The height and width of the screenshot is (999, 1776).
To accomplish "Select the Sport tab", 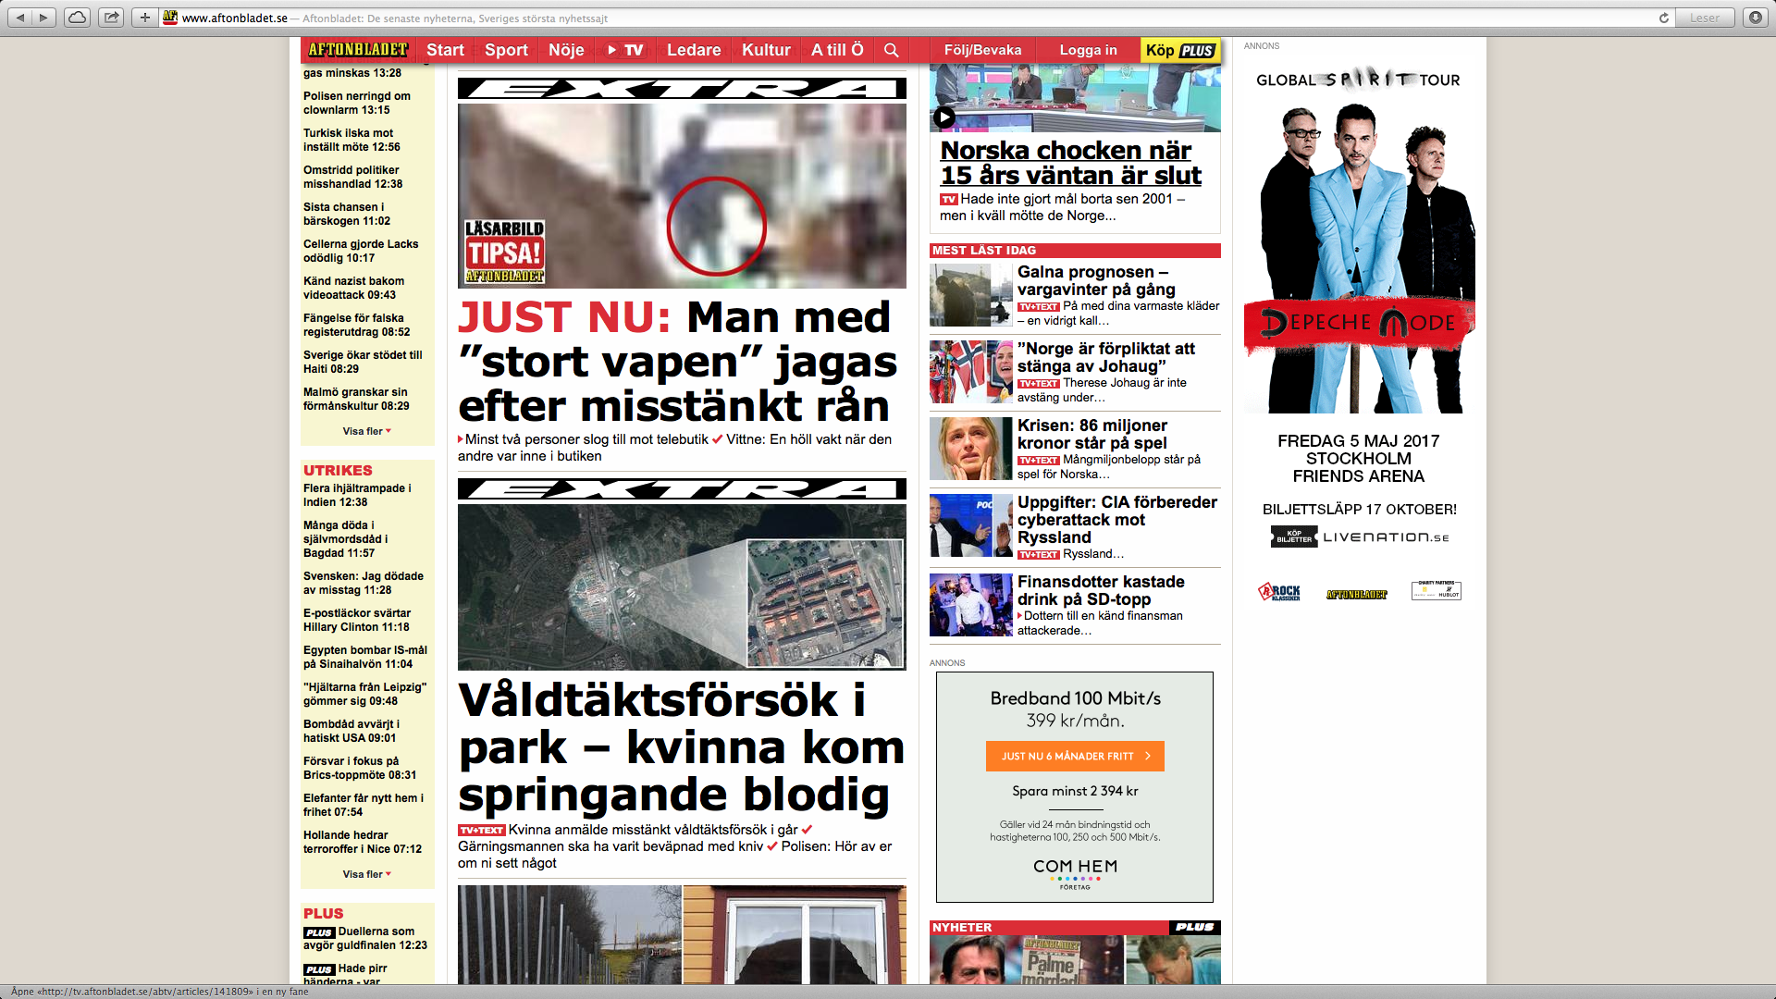I will coord(506,50).
